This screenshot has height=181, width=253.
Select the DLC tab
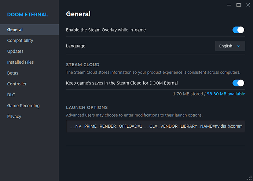(x=11, y=95)
